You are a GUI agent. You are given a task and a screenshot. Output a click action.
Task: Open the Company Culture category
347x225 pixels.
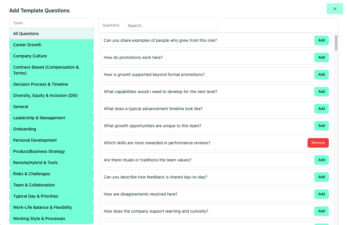52,56
